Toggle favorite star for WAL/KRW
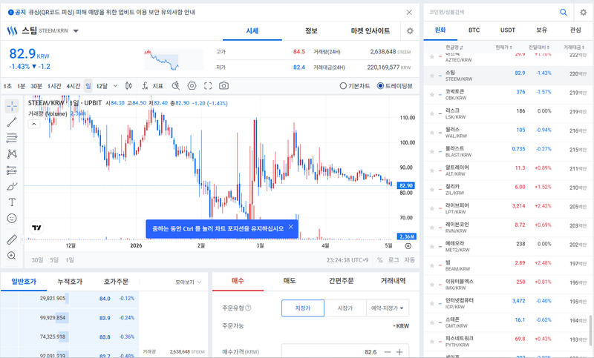Screen dimensions: 594x358 point(432,133)
